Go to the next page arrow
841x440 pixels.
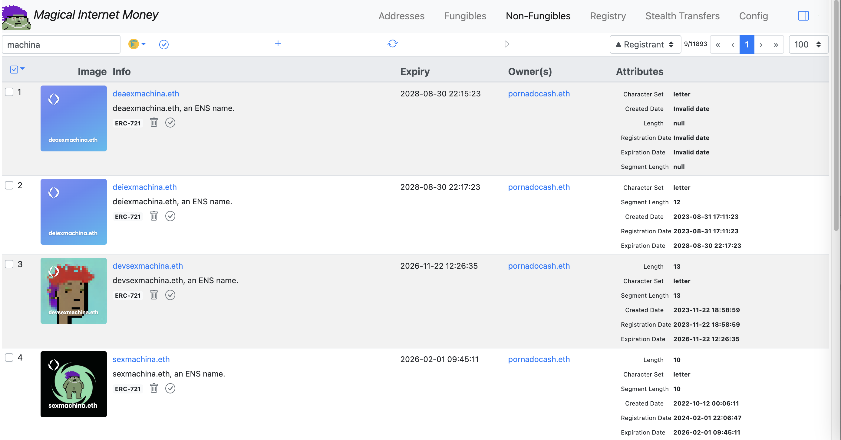[761, 44]
